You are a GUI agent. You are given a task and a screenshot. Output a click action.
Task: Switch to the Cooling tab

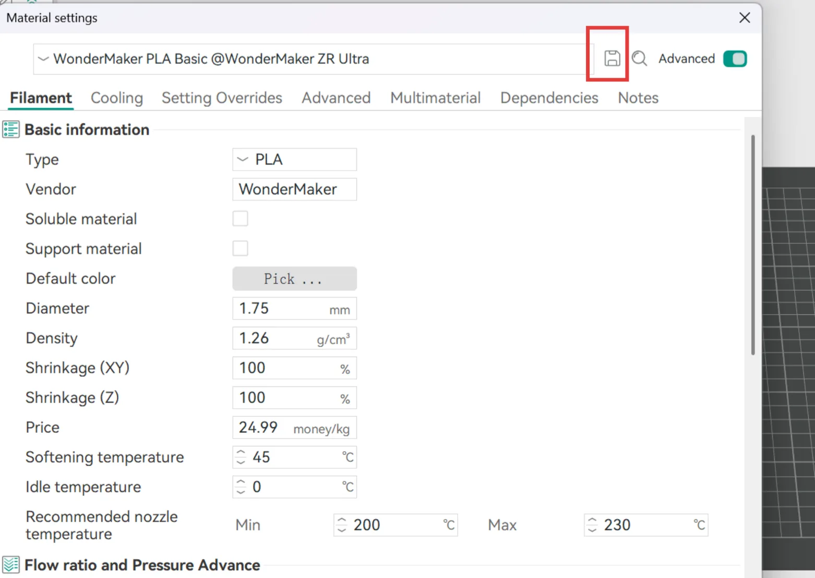[117, 98]
